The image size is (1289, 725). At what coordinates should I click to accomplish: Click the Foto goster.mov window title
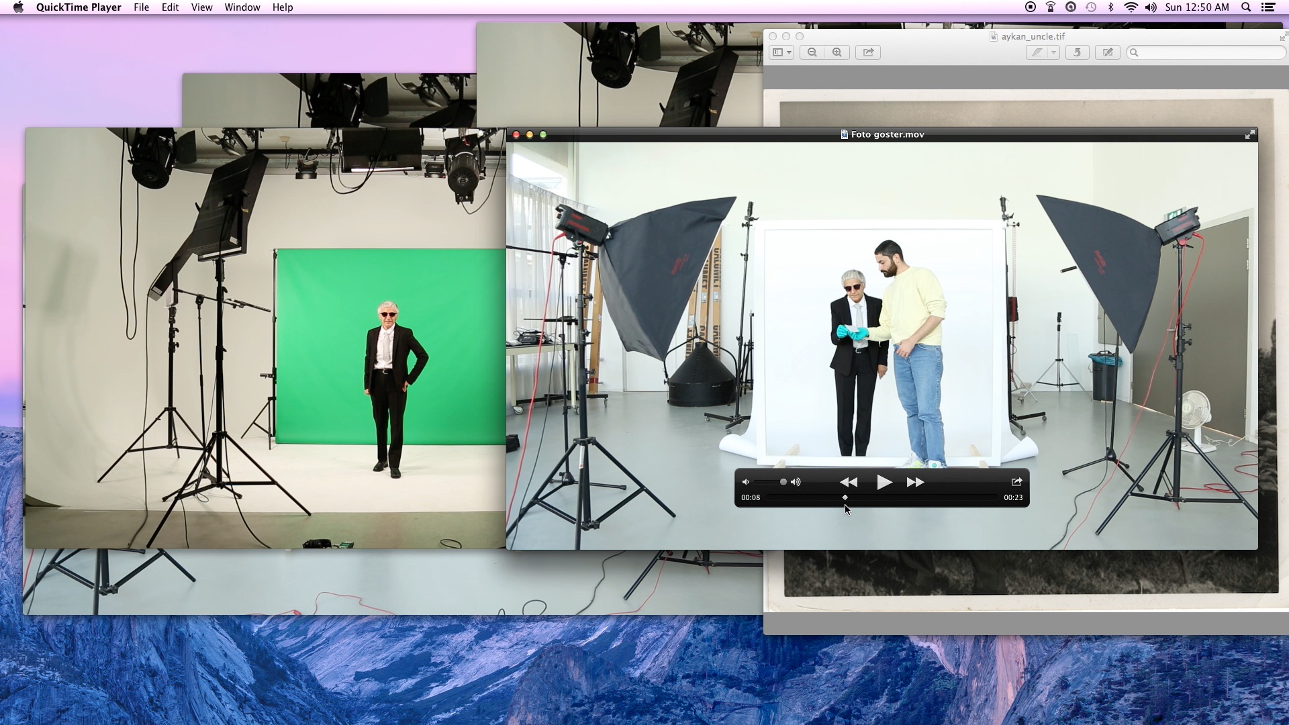coord(888,134)
